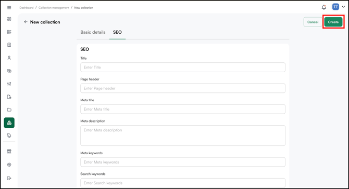The image size is (349, 189).
Task: Focus the Meta description text area
Action: click(x=183, y=136)
